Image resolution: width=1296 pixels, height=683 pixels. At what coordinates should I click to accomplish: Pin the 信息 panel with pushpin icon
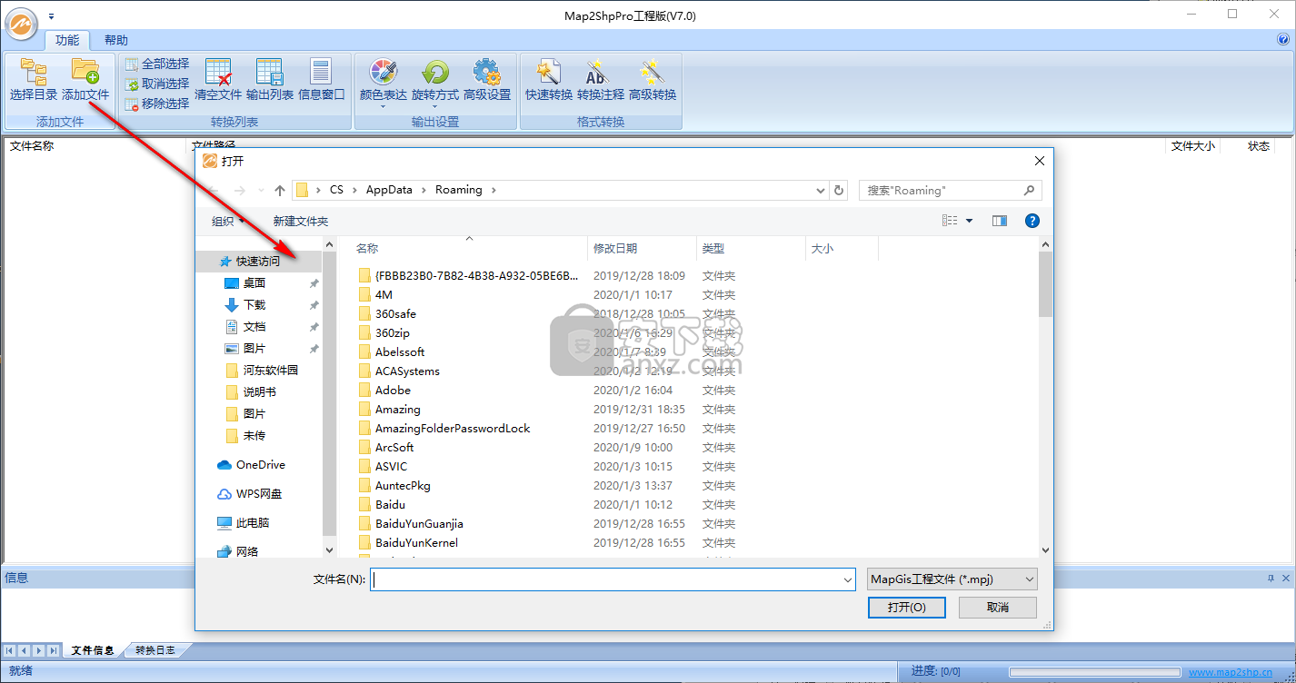pos(1271,578)
